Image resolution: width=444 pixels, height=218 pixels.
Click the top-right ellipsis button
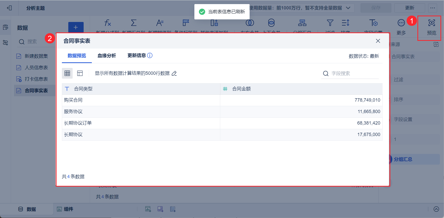(432, 8)
